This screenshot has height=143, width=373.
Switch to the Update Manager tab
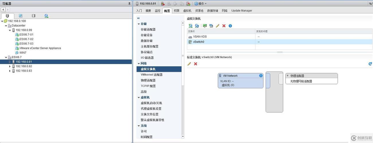(242, 11)
